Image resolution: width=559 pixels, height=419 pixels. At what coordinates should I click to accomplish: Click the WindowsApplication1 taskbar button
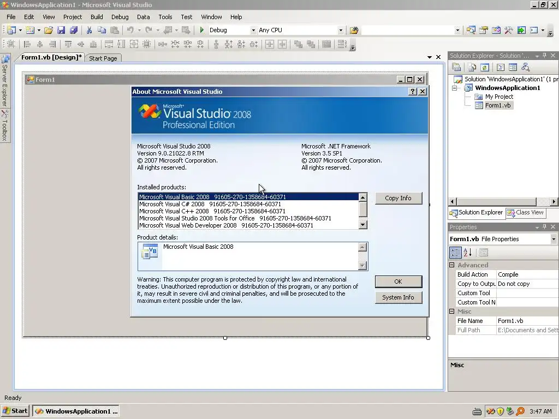[x=75, y=411]
